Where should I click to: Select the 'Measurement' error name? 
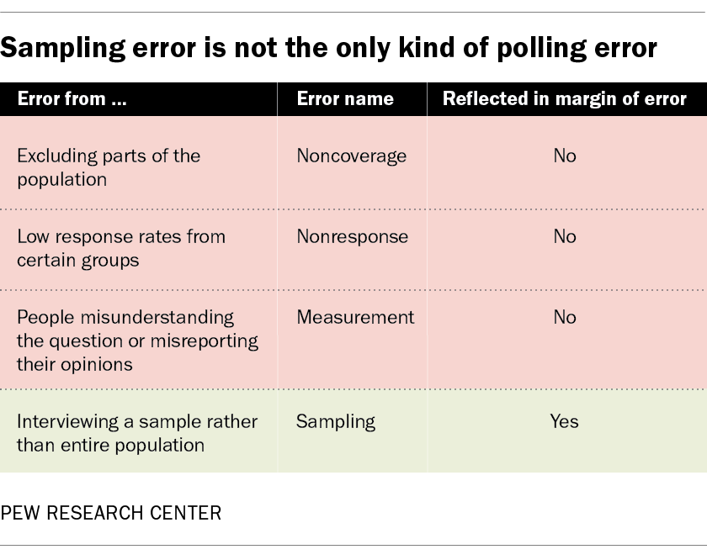pos(355,317)
